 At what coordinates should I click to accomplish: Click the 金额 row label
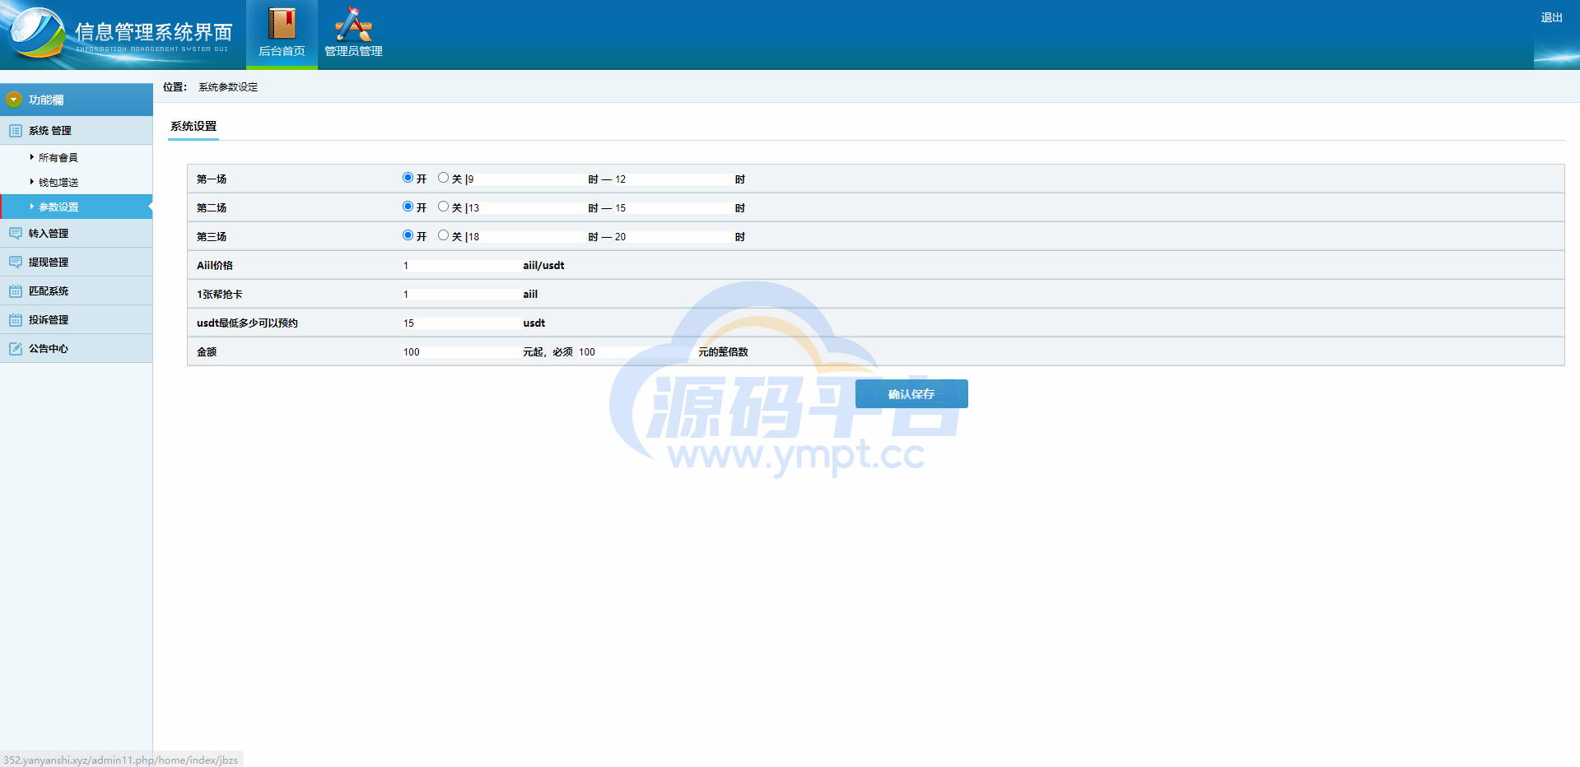click(x=207, y=352)
